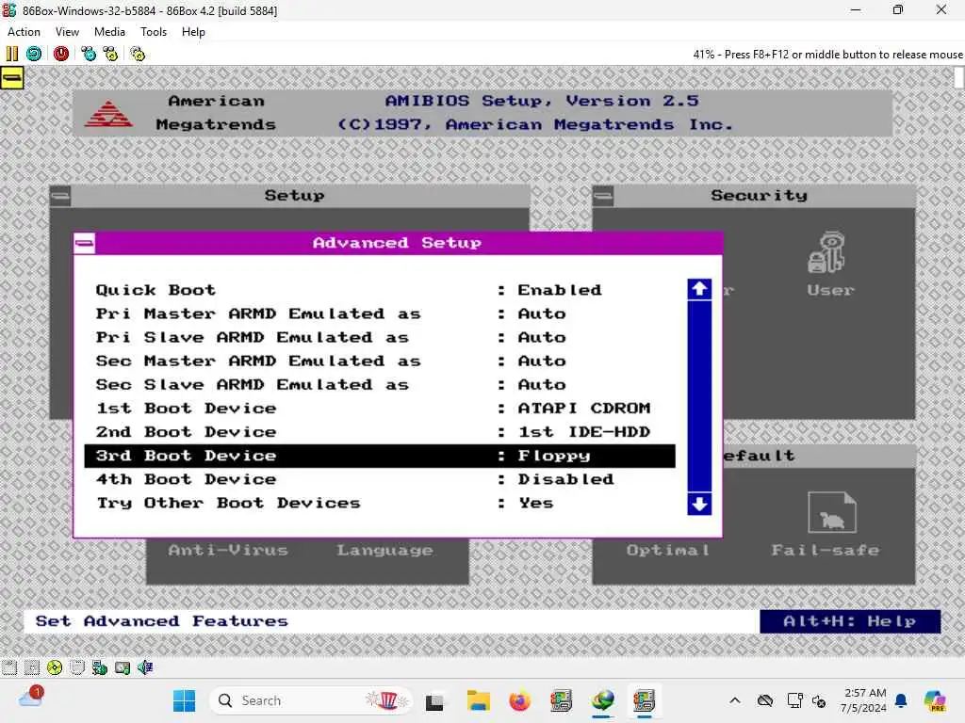The image size is (965, 723).
Task: Click Setup panel control box
Action: [60, 196]
